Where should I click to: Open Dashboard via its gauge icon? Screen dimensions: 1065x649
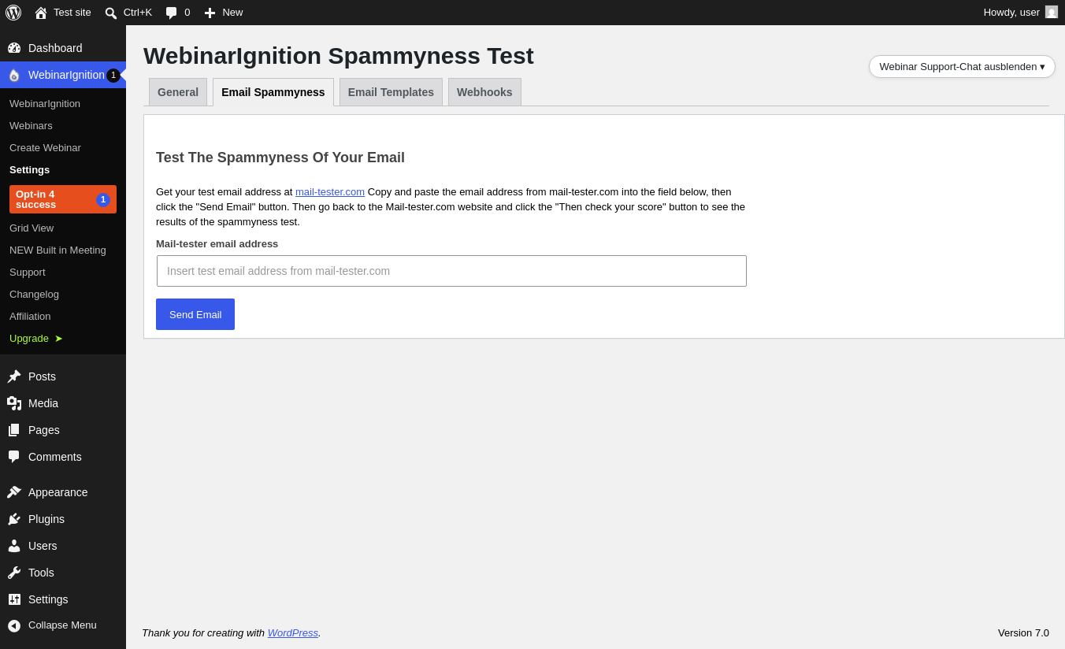click(x=14, y=48)
